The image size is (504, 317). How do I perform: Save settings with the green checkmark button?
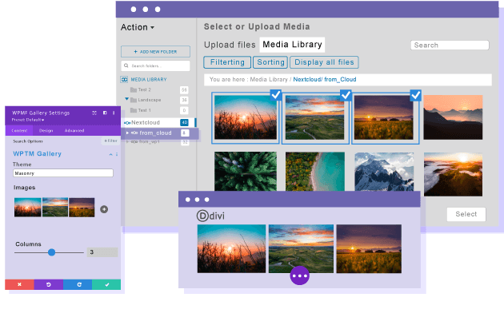point(106,284)
